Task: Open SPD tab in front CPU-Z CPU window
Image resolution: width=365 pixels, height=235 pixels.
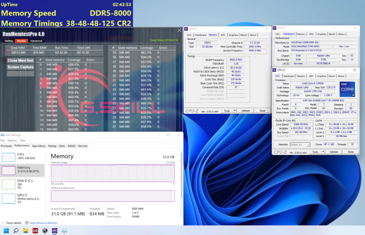Action: [x=311, y=76]
